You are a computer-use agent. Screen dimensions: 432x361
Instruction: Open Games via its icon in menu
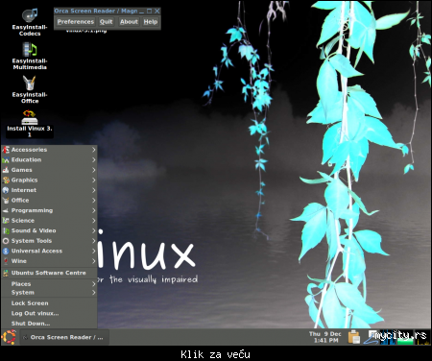pos(6,170)
